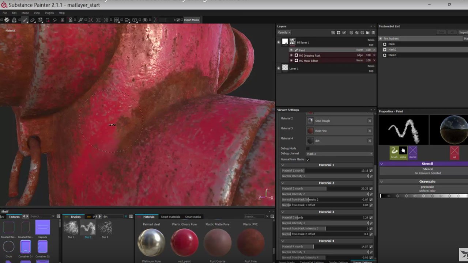Click the Export Masks button
This screenshot has height=263, width=468.
tap(191, 20)
